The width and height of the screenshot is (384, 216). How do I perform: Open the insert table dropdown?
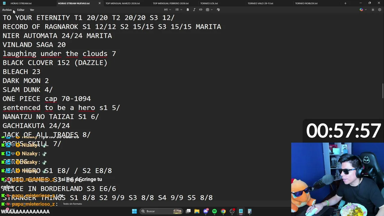209,10
